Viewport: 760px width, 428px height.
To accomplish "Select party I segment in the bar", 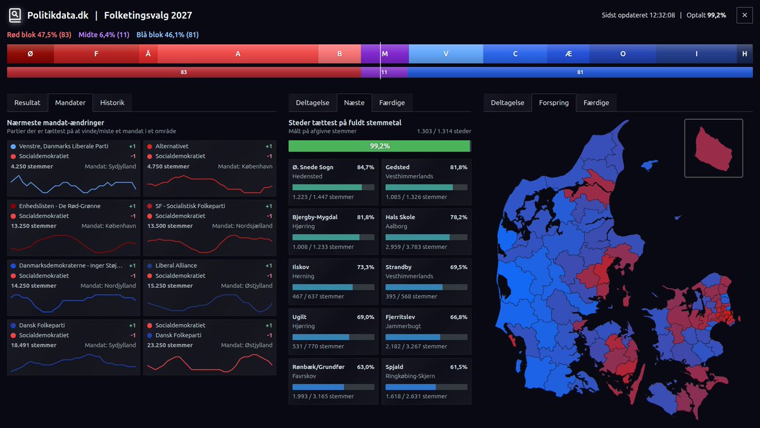I will pos(697,54).
